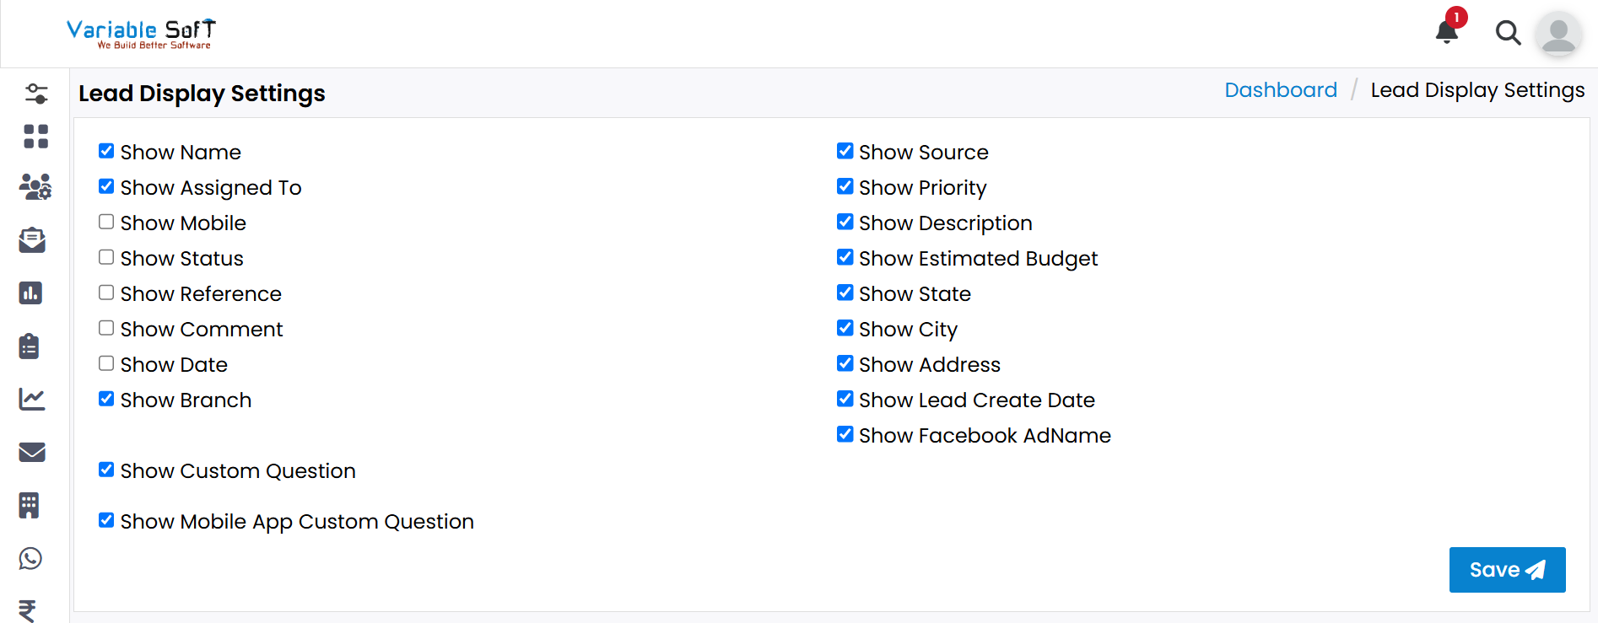Click the search magnifier icon
1598x623 pixels.
click(x=1508, y=33)
